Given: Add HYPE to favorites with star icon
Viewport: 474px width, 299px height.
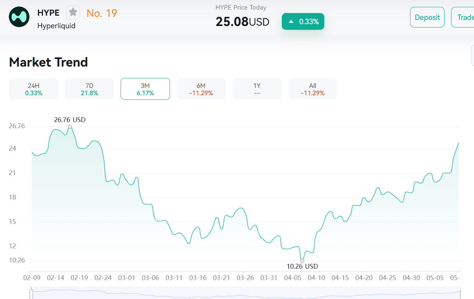Looking at the screenshot, I should pyautogui.click(x=73, y=13).
